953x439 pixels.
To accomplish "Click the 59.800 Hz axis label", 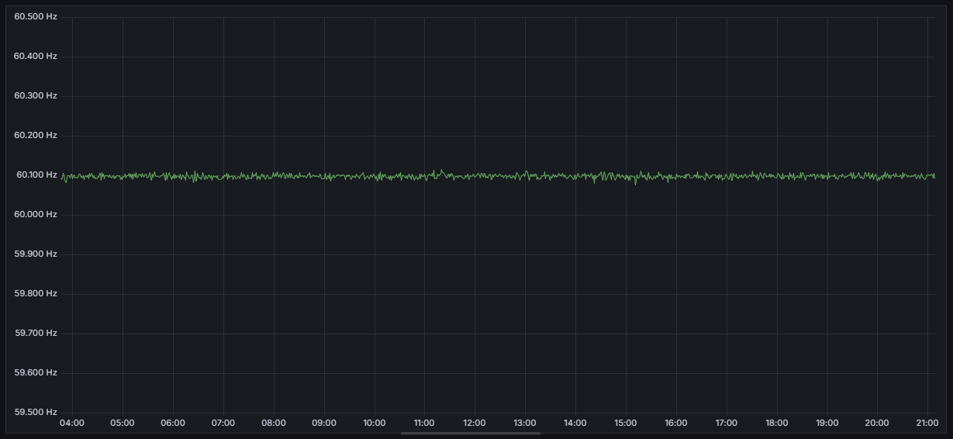I will (36, 293).
